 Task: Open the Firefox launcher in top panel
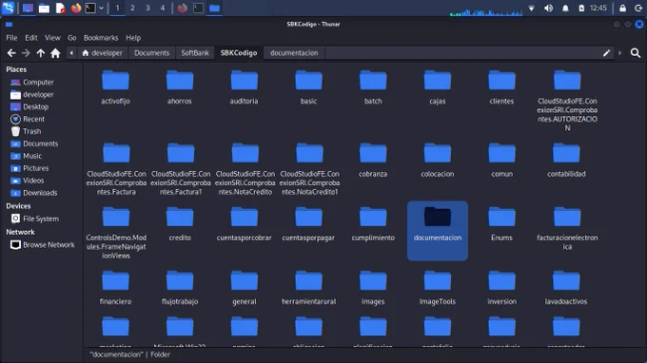pos(76,8)
